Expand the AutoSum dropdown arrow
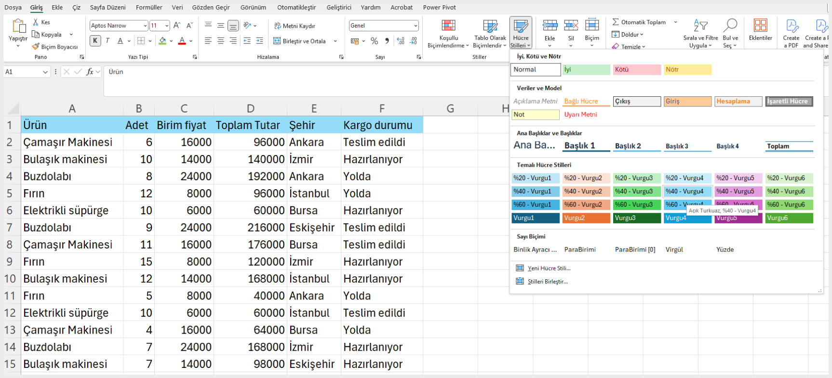This screenshot has height=378, width=832. pos(675,22)
